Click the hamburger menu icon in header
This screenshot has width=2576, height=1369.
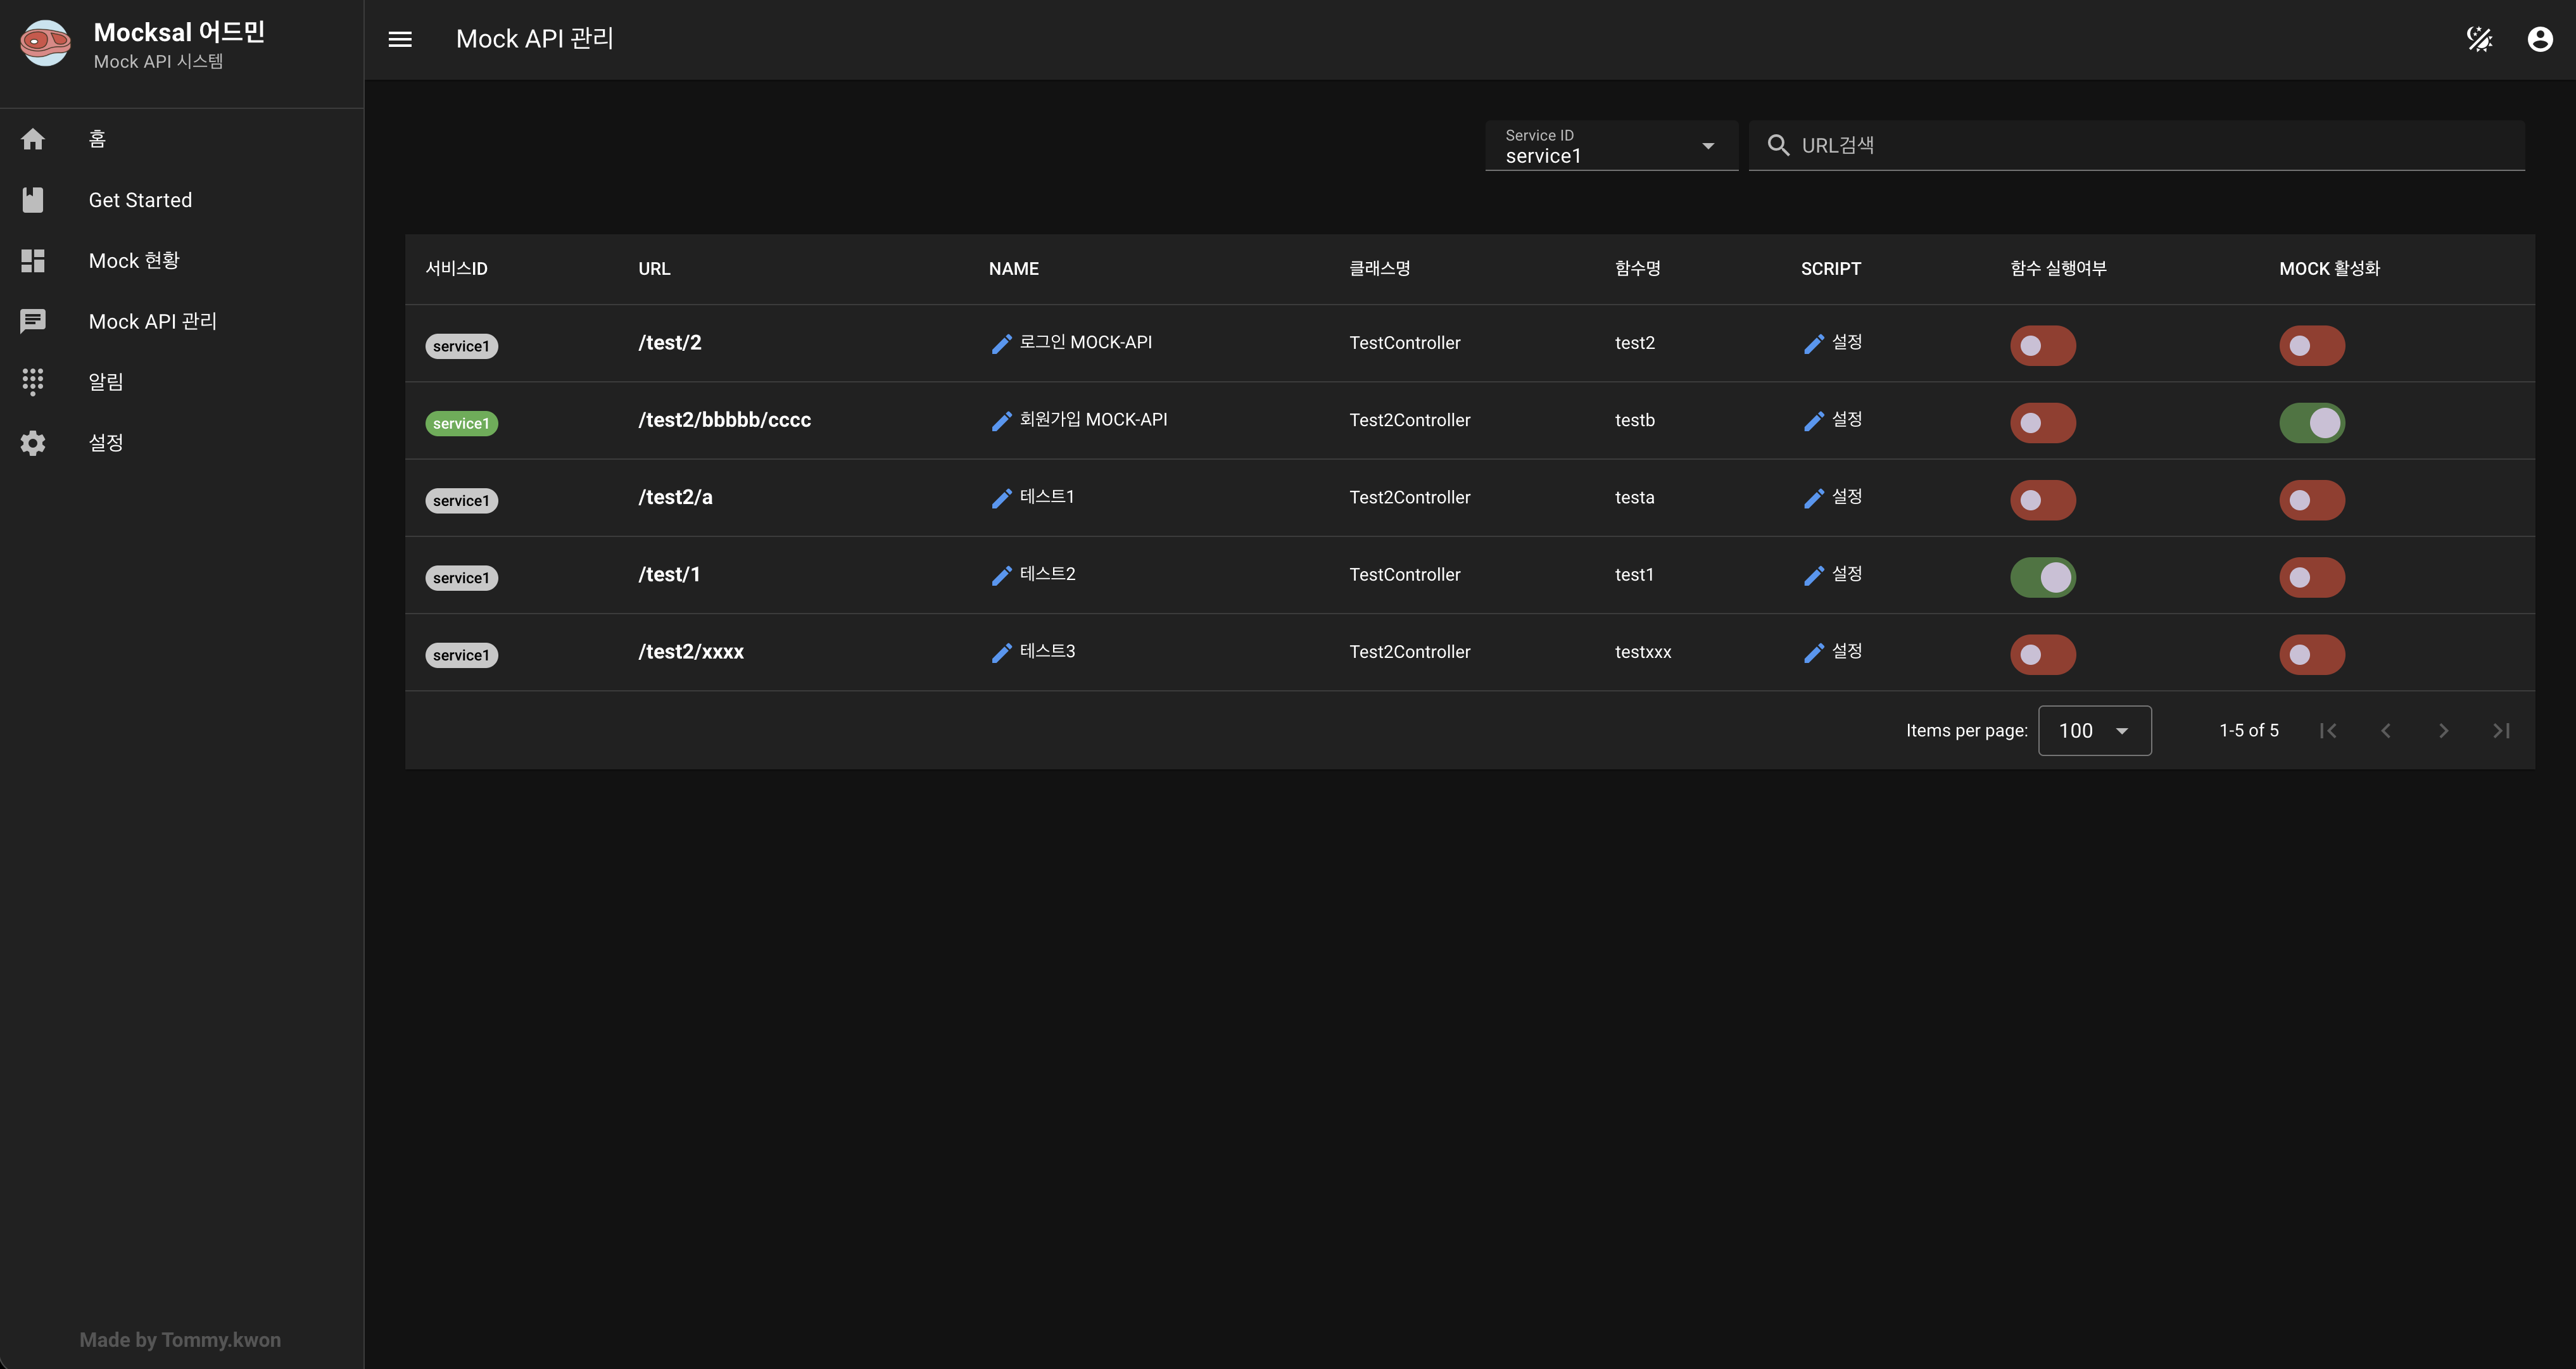pyautogui.click(x=400, y=39)
